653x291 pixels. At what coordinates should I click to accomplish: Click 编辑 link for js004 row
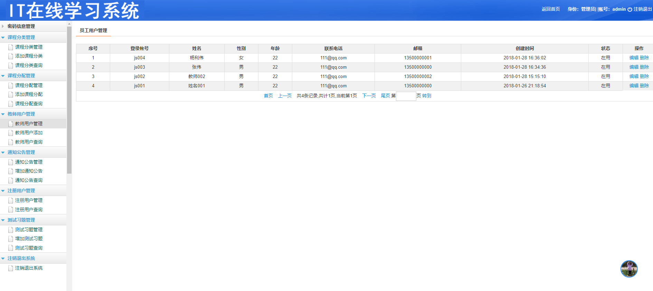[634, 58]
